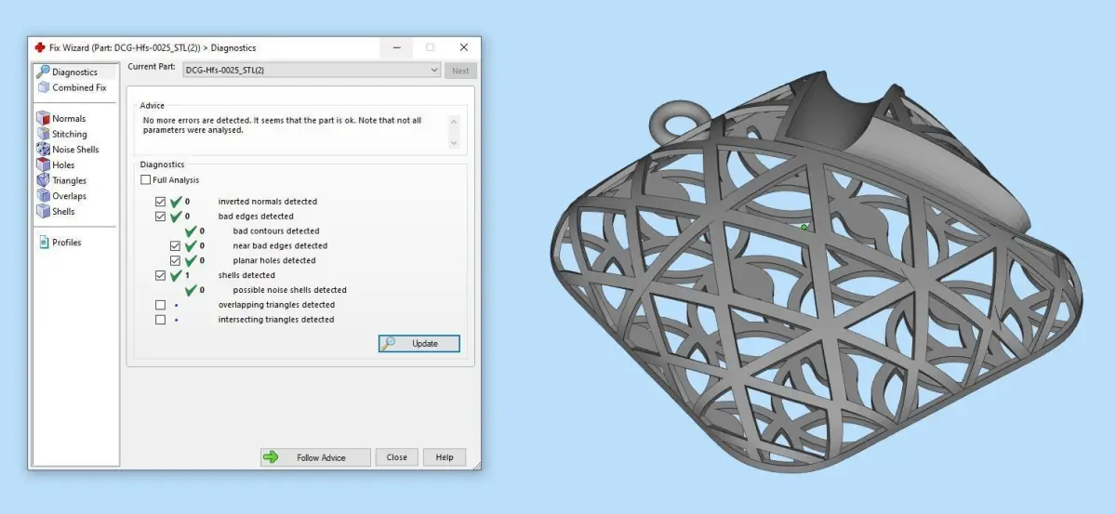Click the Update button
This screenshot has height=514, width=1116.
419,343
